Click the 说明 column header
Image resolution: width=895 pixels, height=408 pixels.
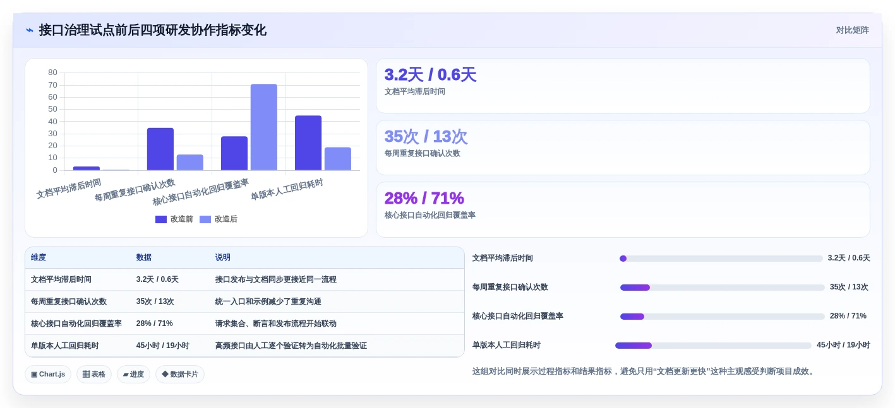point(223,257)
